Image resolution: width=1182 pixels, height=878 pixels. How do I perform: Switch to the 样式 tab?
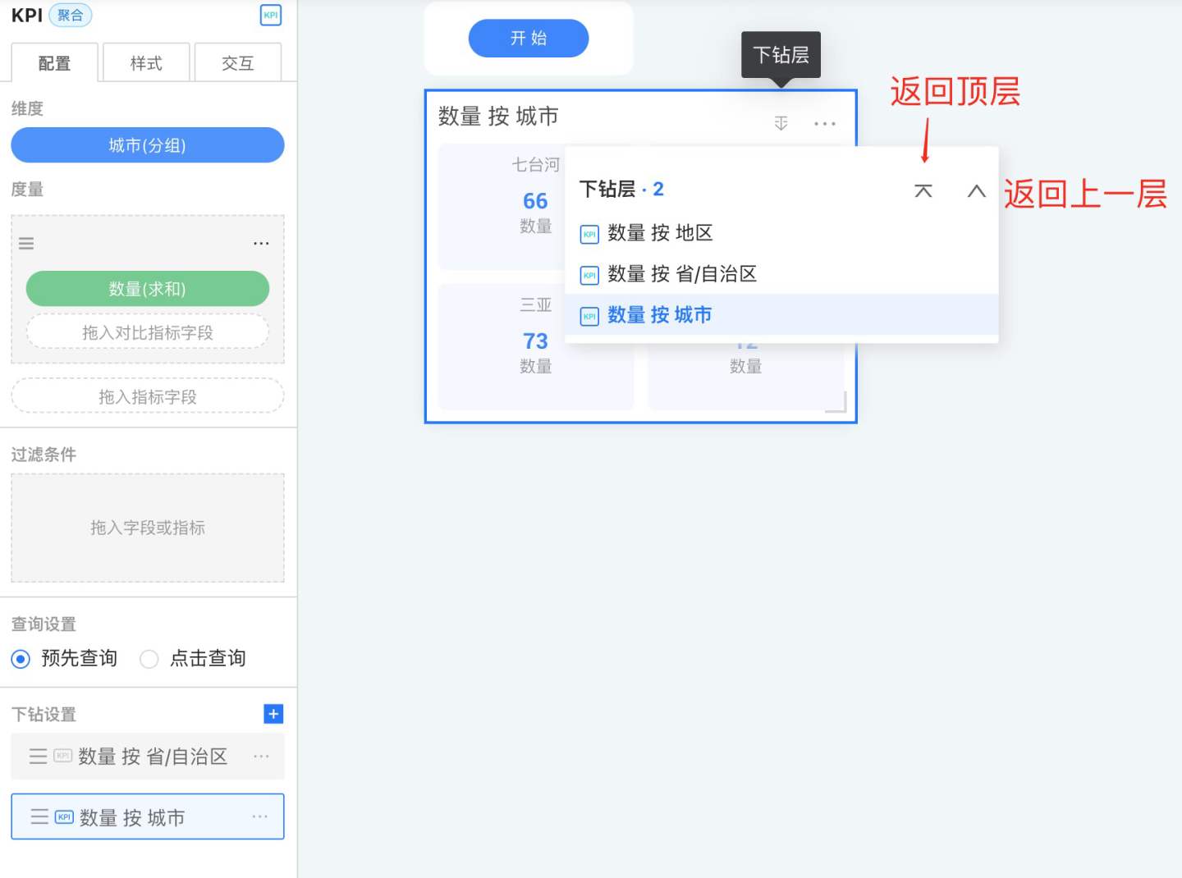click(146, 63)
